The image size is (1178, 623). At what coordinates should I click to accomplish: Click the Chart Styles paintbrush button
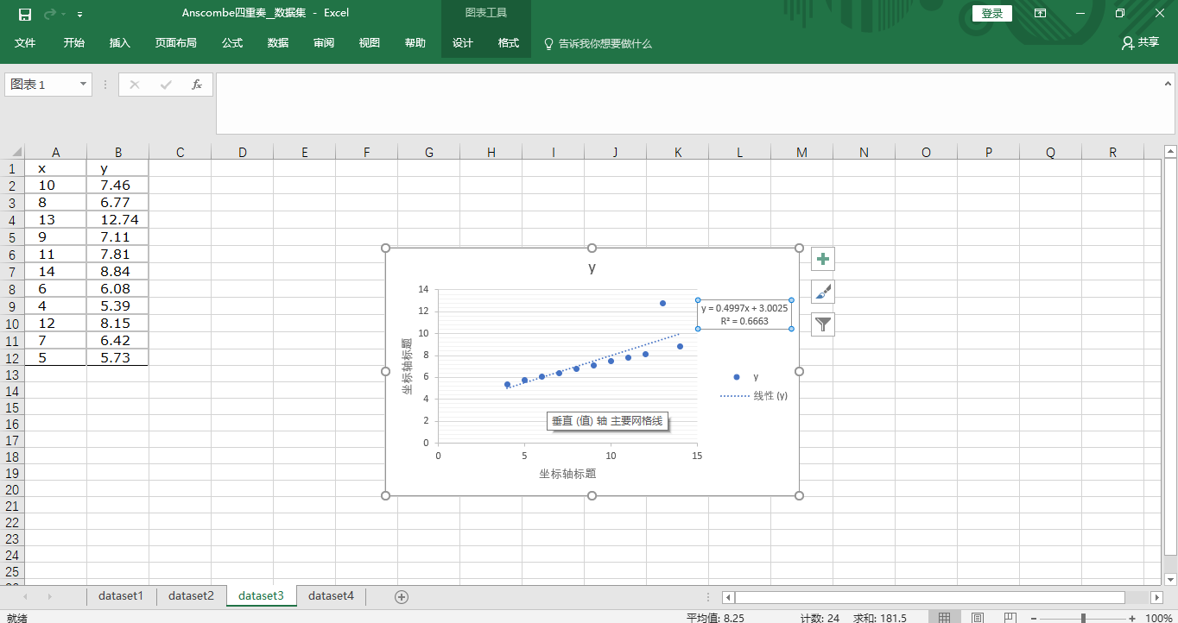click(x=823, y=292)
